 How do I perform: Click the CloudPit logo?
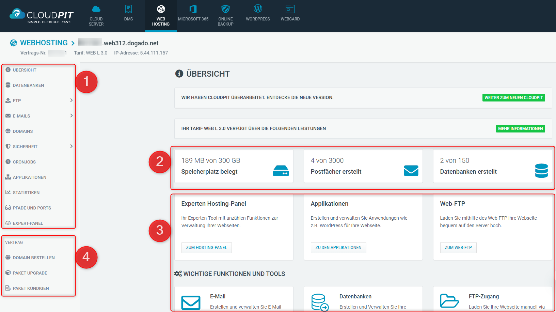click(x=41, y=16)
